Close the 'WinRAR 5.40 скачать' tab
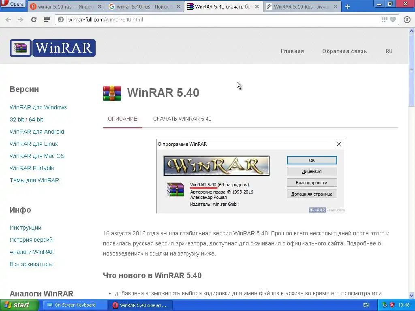The width and height of the screenshot is (415, 311). 257,6
